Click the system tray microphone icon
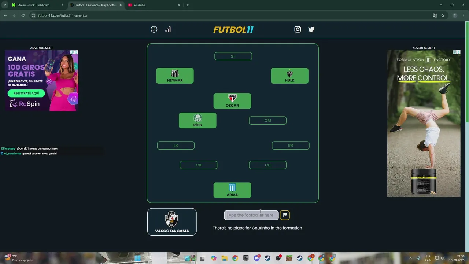 pyautogui.click(x=419, y=258)
